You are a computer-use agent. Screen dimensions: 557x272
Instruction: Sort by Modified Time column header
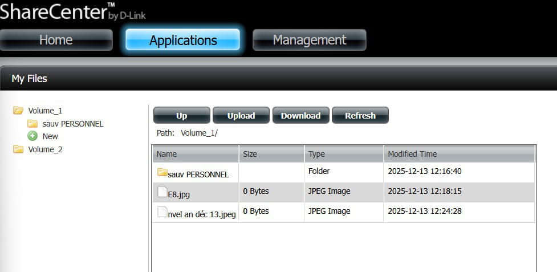pyautogui.click(x=459, y=154)
